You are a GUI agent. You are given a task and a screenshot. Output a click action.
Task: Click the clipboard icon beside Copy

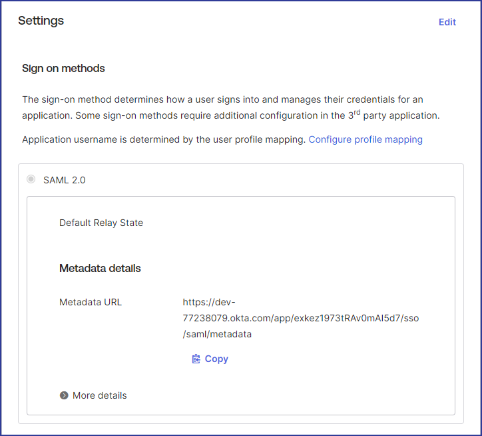196,359
